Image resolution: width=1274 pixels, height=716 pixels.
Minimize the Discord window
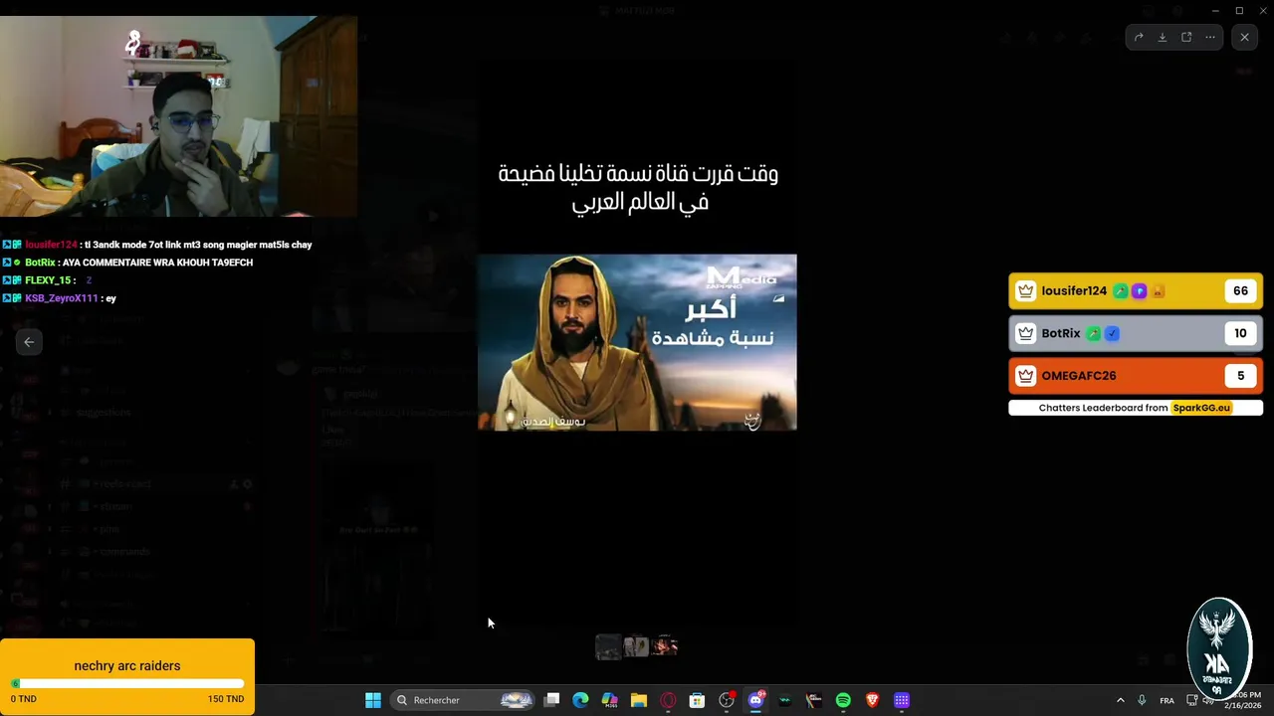1215,10
